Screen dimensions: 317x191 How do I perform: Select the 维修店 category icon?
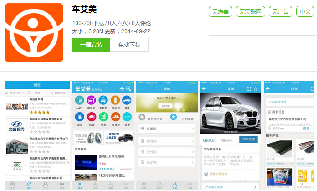click(x=92, y=100)
